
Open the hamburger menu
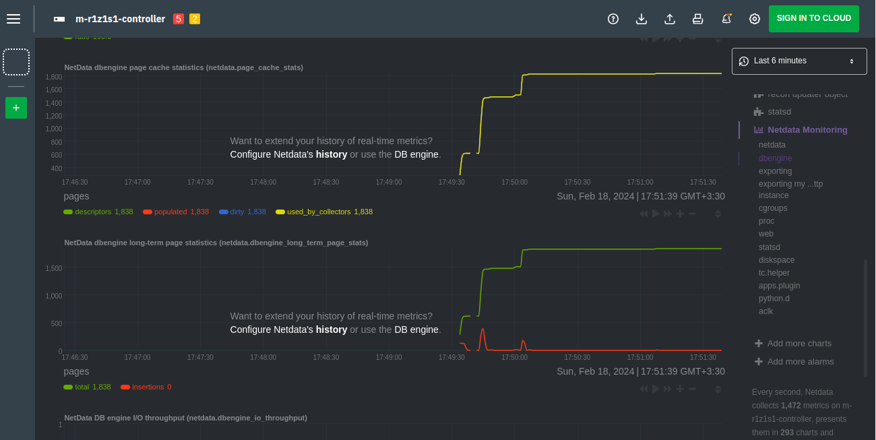[x=13, y=19]
